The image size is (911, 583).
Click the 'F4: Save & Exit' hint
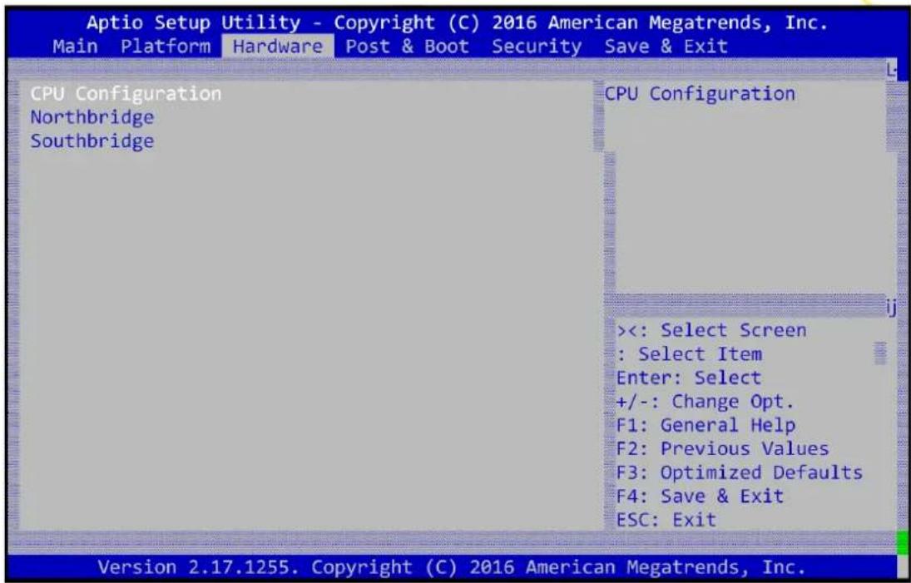pyautogui.click(x=700, y=497)
